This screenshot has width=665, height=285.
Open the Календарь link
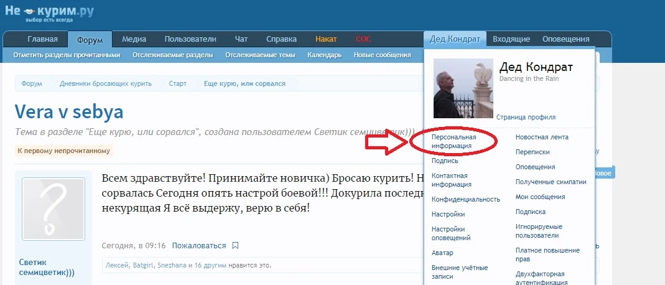(325, 55)
